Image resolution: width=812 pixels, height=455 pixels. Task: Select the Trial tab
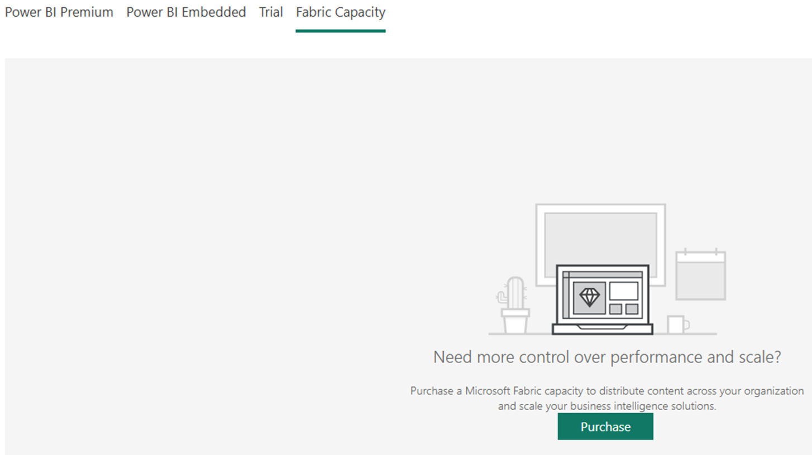click(271, 12)
